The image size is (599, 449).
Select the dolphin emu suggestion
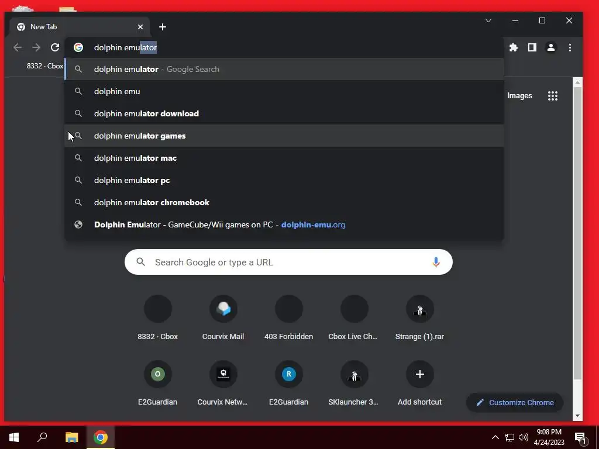point(285,91)
